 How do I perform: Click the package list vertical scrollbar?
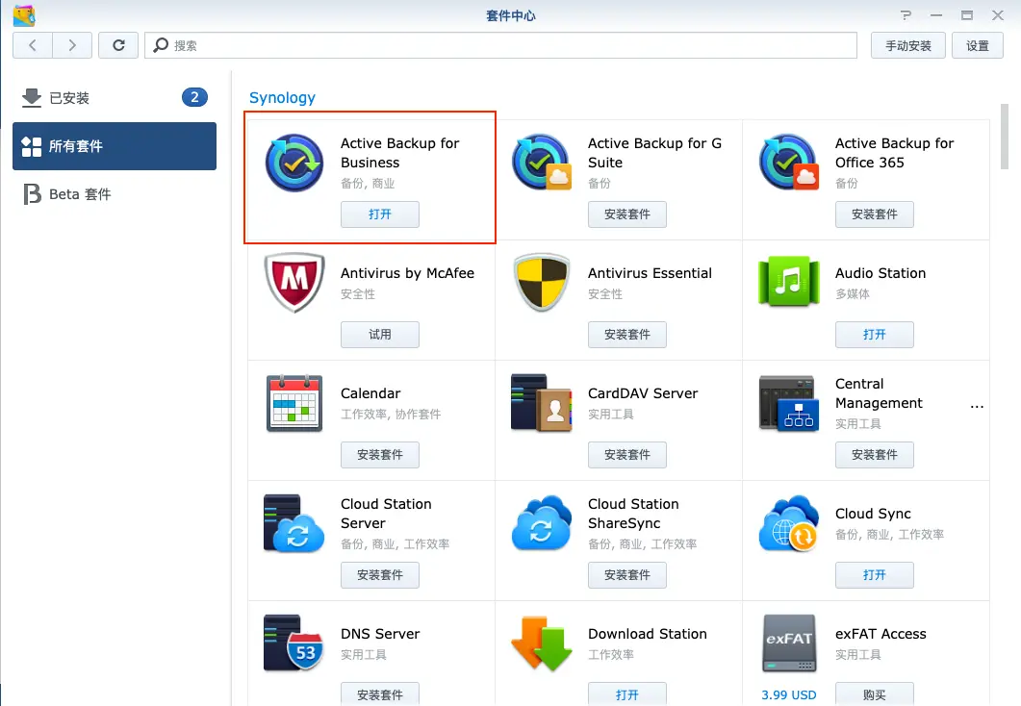(1005, 136)
